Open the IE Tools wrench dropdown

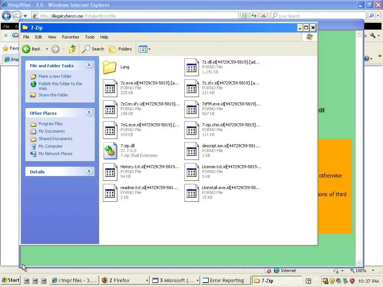379,36
